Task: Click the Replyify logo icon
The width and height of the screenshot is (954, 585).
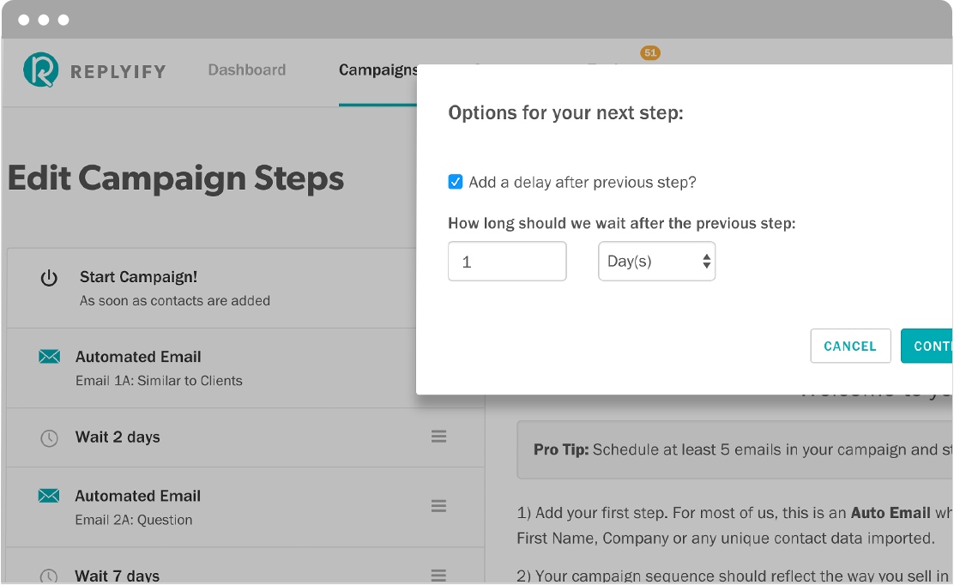Action: [x=41, y=70]
